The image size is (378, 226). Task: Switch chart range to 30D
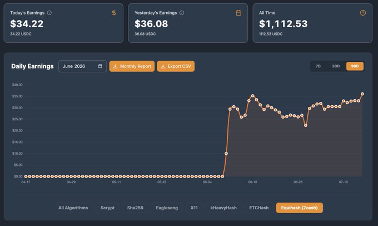click(x=336, y=66)
